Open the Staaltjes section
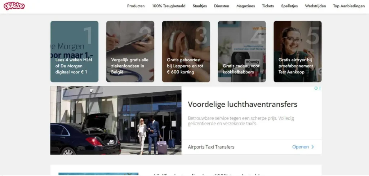 tap(200, 6)
